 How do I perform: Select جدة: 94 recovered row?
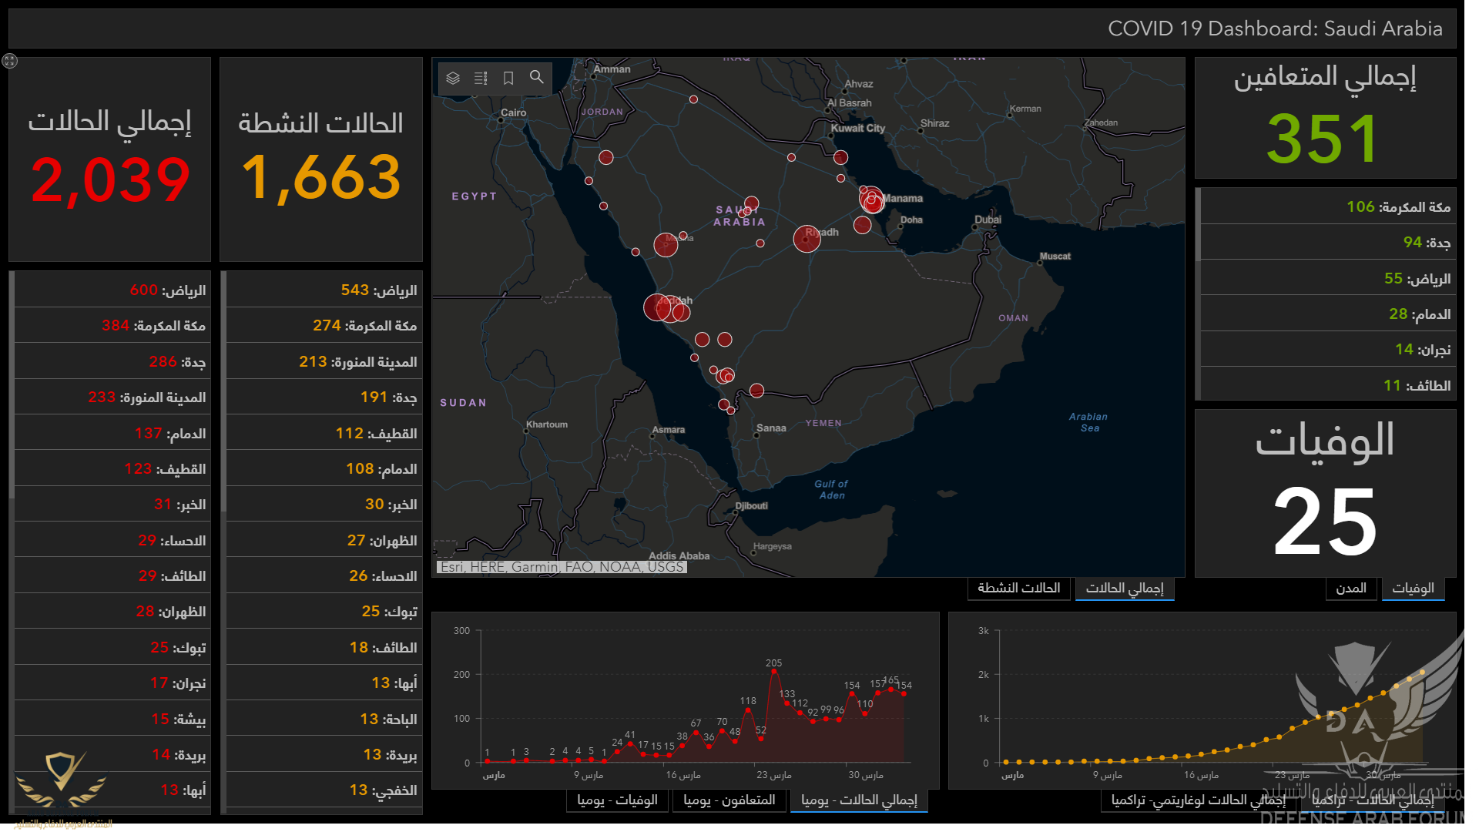[1328, 243]
